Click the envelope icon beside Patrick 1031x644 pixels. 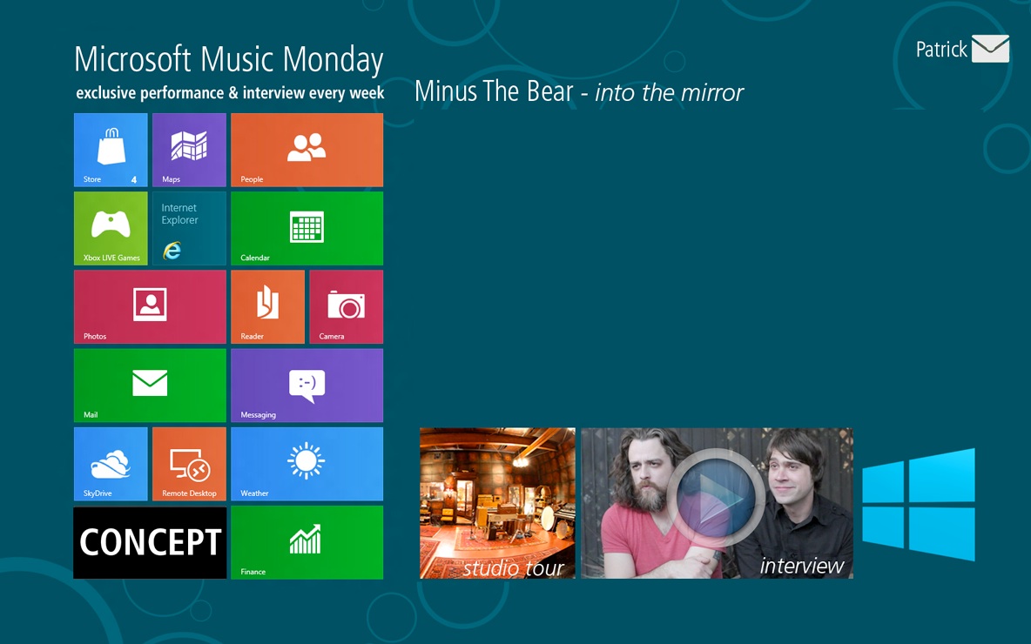tap(990, 49)
